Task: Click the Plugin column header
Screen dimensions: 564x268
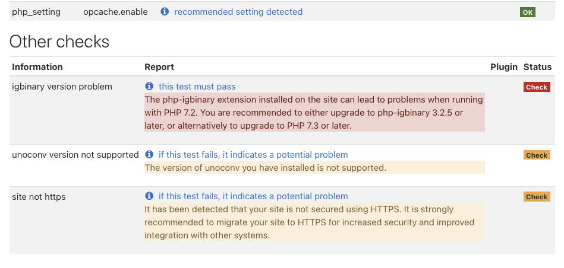Action: click(x=503, y=67)
